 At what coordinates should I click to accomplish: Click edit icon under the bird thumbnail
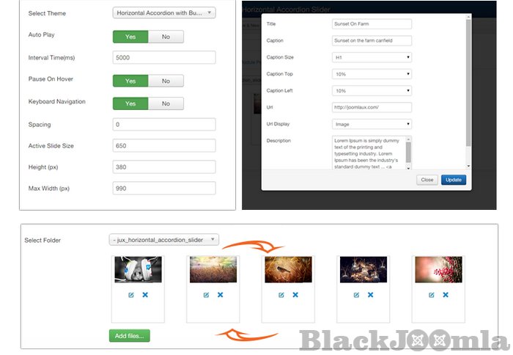pos(281,295)
